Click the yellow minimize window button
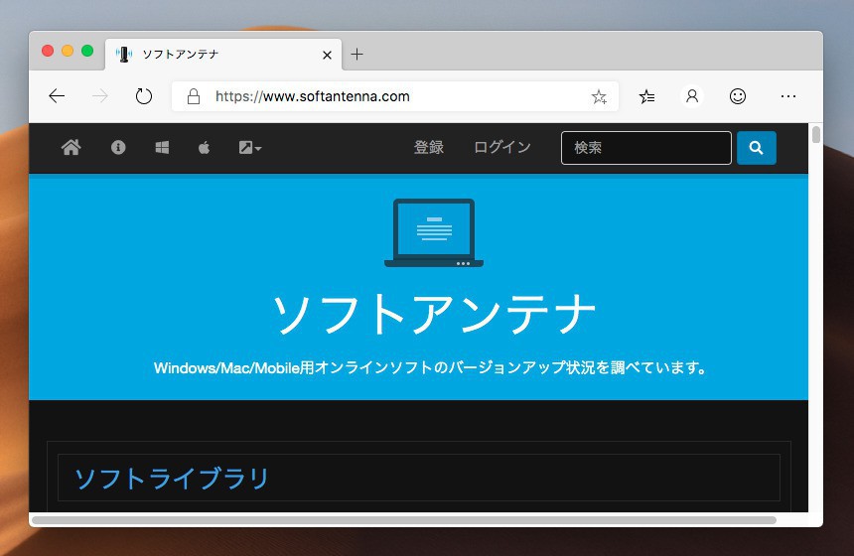Image resolution: width=854 pixels, height=556 pixels. [68, 51]
